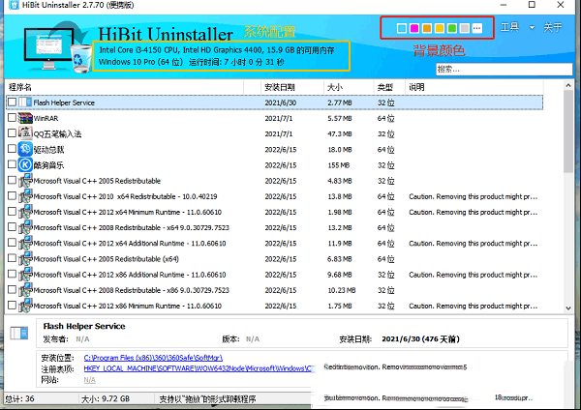The width and height of the screenshot is (581, 410).
Task: Click the 网站 N/A link
Action: point(89,380)
